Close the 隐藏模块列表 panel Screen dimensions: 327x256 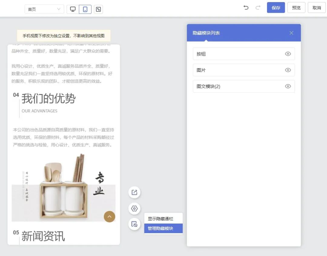291,33
